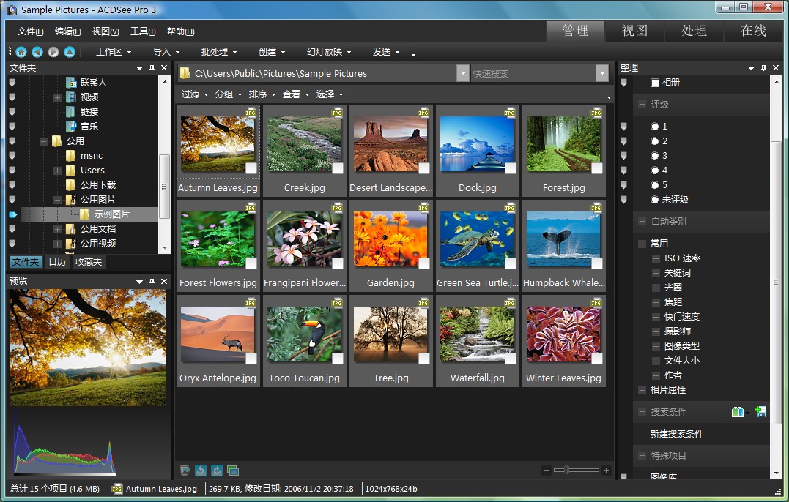Open the 幻灯放映 dropdown
Screen dimensions: 789x502
[329, 52]
